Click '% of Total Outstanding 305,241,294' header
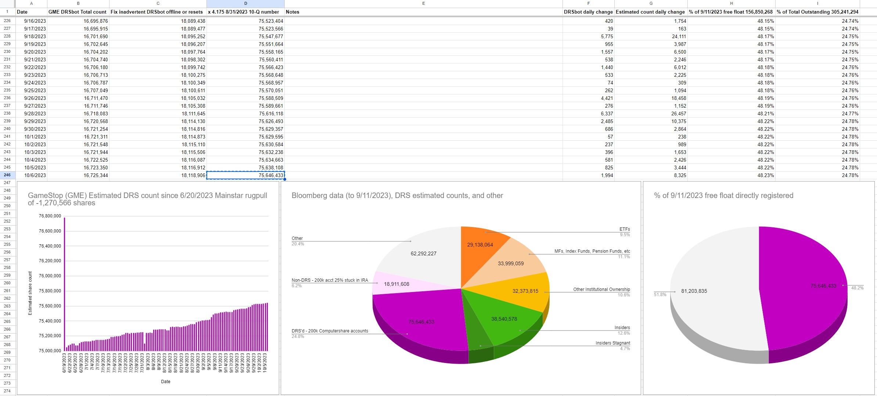This screenshot has width=877, height=396. point(817,12)
